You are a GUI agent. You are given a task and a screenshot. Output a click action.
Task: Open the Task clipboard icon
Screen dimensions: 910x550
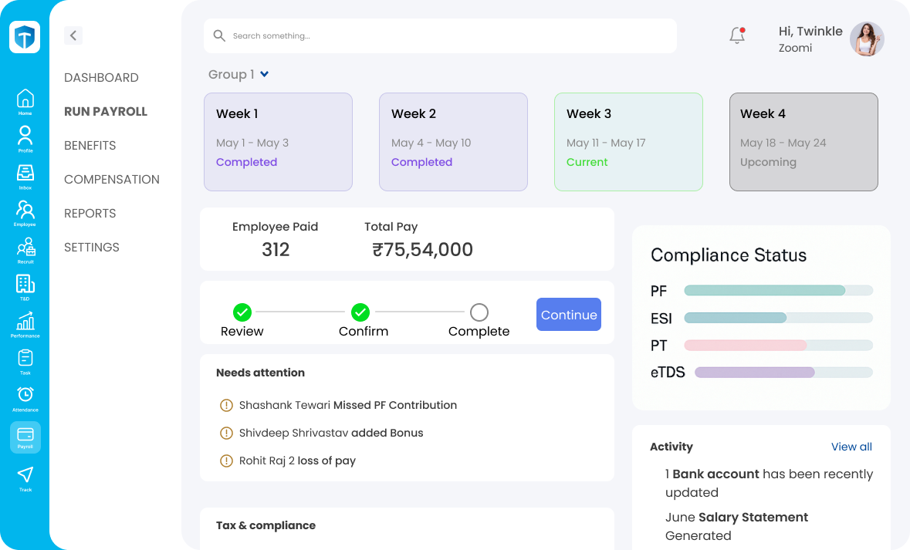(x=25, y=358)
